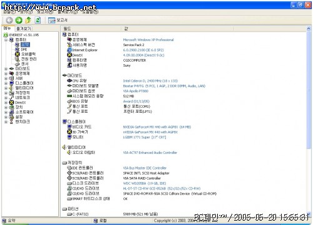Click the 소프트웨어 tree item icon

[x=12, y=112]
